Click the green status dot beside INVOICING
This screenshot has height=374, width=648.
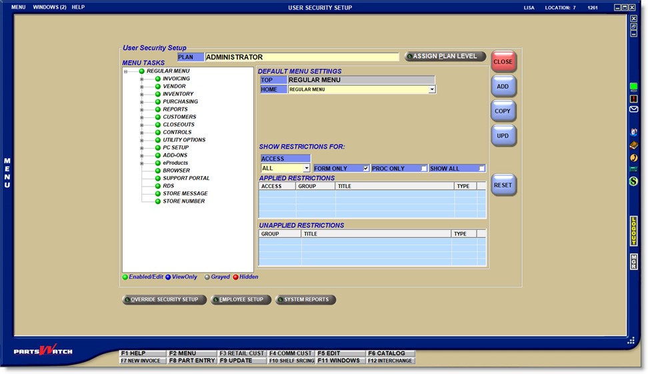158,79
